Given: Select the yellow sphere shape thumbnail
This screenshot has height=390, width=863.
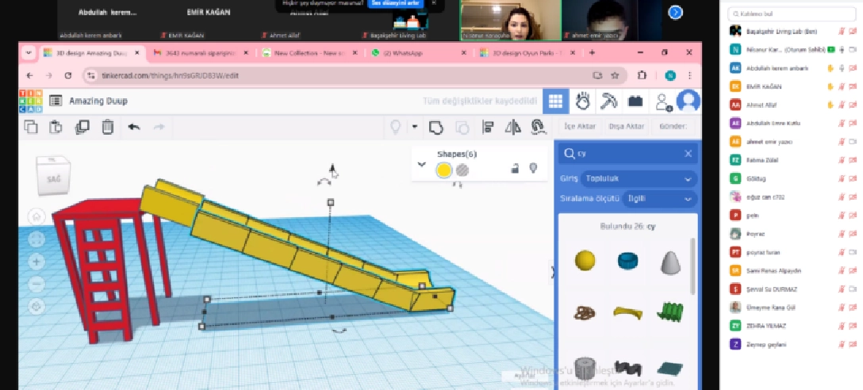Looking at the screenshot, I should pos(585,260).
